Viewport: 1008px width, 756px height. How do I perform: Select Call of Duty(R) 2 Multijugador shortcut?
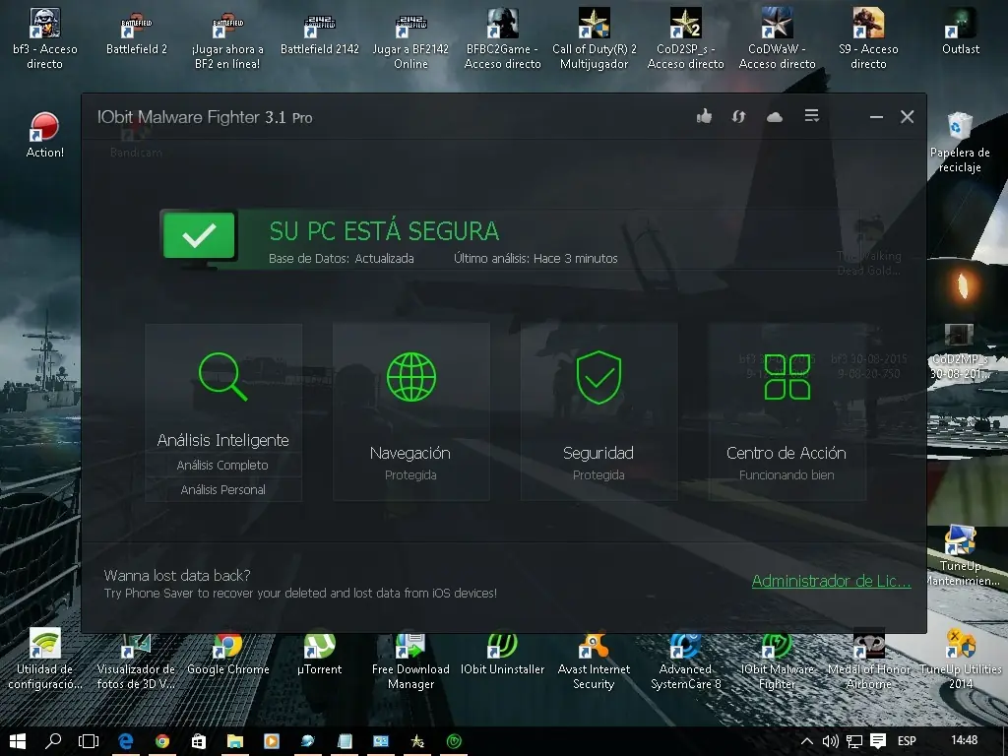[594, 38]
